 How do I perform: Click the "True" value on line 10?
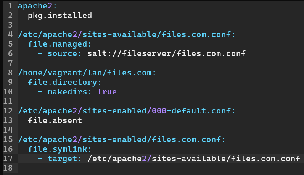click(x=107, y=92)
